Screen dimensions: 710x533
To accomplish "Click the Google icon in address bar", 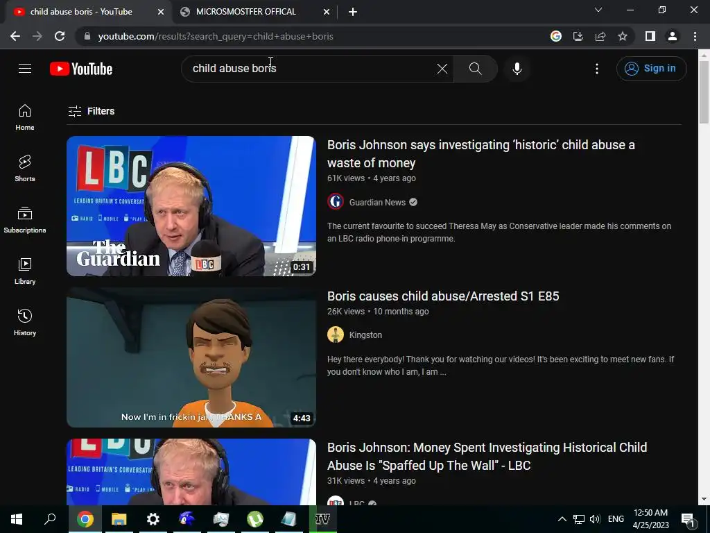I will tap(556, 36).
